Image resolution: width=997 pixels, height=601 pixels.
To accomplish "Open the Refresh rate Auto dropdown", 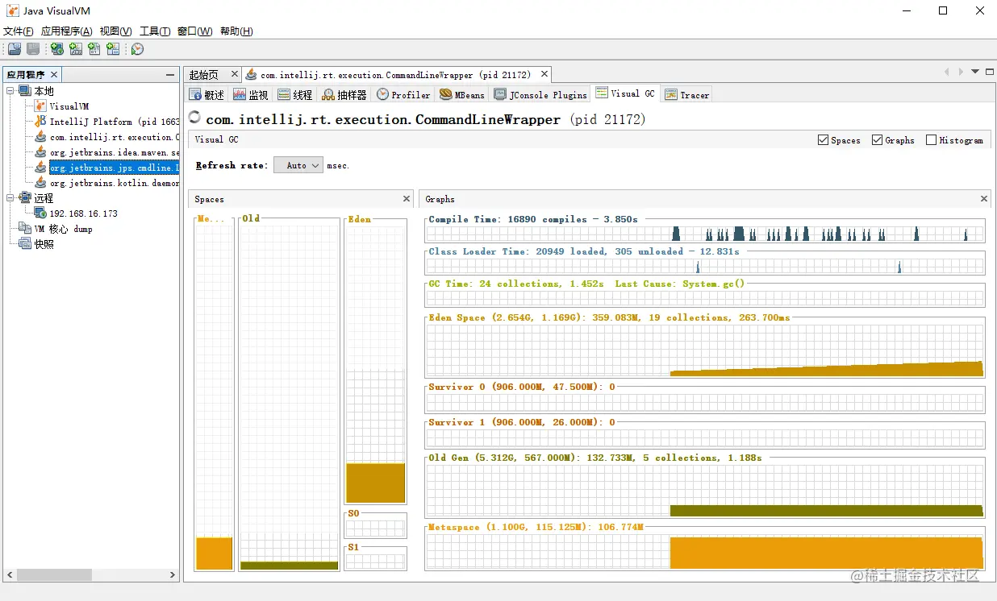I will point(298,165).
